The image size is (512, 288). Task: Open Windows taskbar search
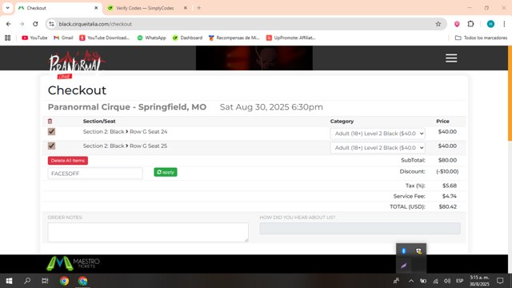(x=27, y=281)
